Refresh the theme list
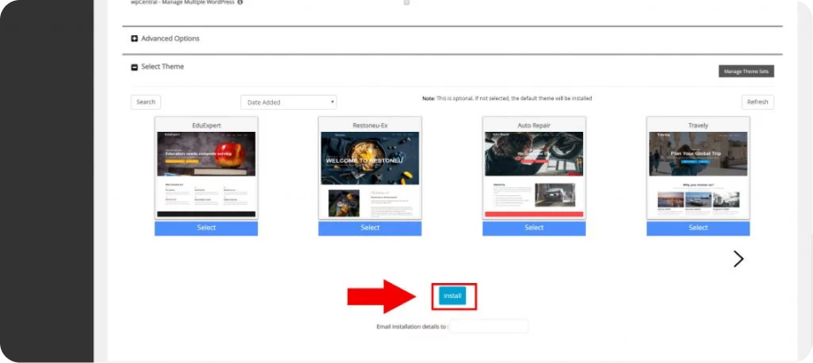Viewport: 813px width, 363px height. coord(758,102)
